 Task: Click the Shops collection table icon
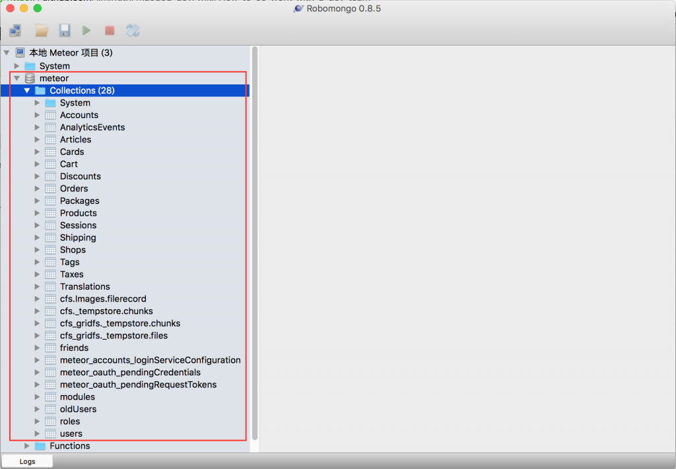(50, 250)
